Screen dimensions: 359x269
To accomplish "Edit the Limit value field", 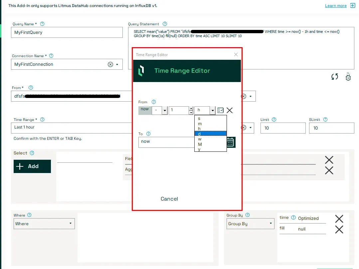I will point(283,128).
